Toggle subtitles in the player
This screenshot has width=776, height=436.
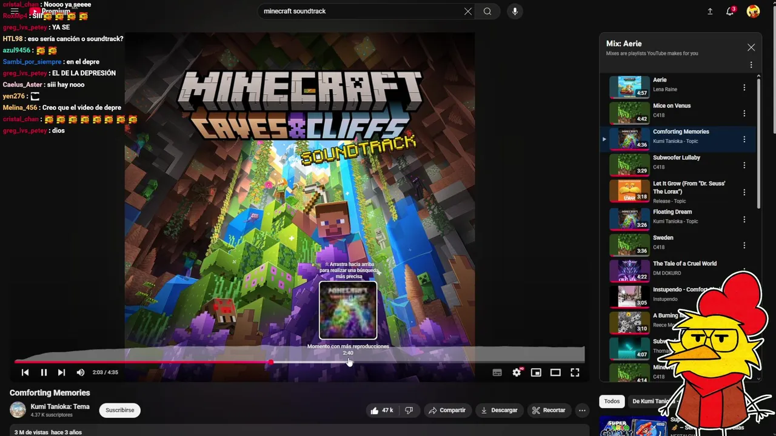pyautogui.click(x=497, y=372)
